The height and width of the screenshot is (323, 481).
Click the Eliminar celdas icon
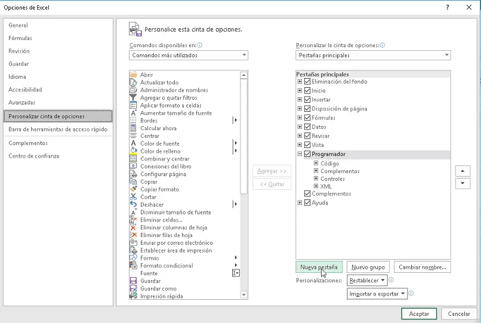pos(133,220)
